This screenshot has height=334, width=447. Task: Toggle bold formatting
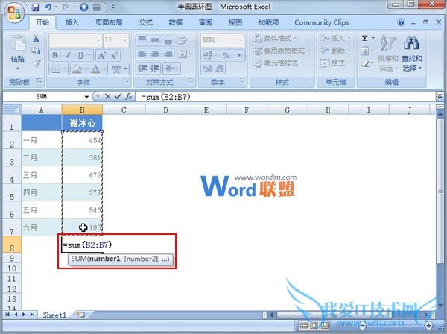click(55, 55)
